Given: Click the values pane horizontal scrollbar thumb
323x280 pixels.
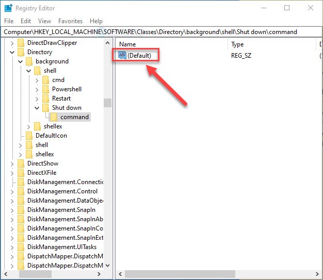Looking at the screenshot, I should (180, 274).
